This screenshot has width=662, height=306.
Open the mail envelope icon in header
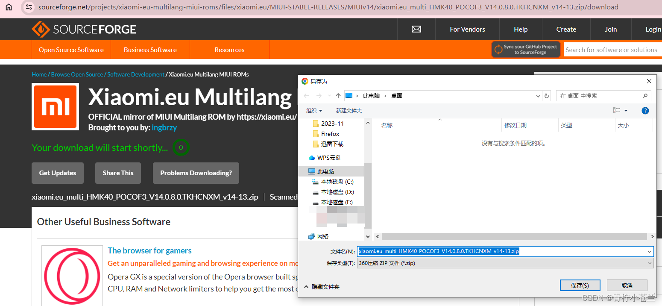416,29
